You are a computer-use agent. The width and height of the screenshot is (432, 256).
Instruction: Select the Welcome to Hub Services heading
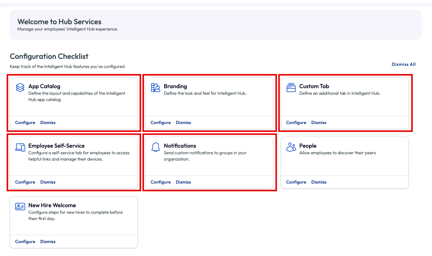tap(59, 22)
